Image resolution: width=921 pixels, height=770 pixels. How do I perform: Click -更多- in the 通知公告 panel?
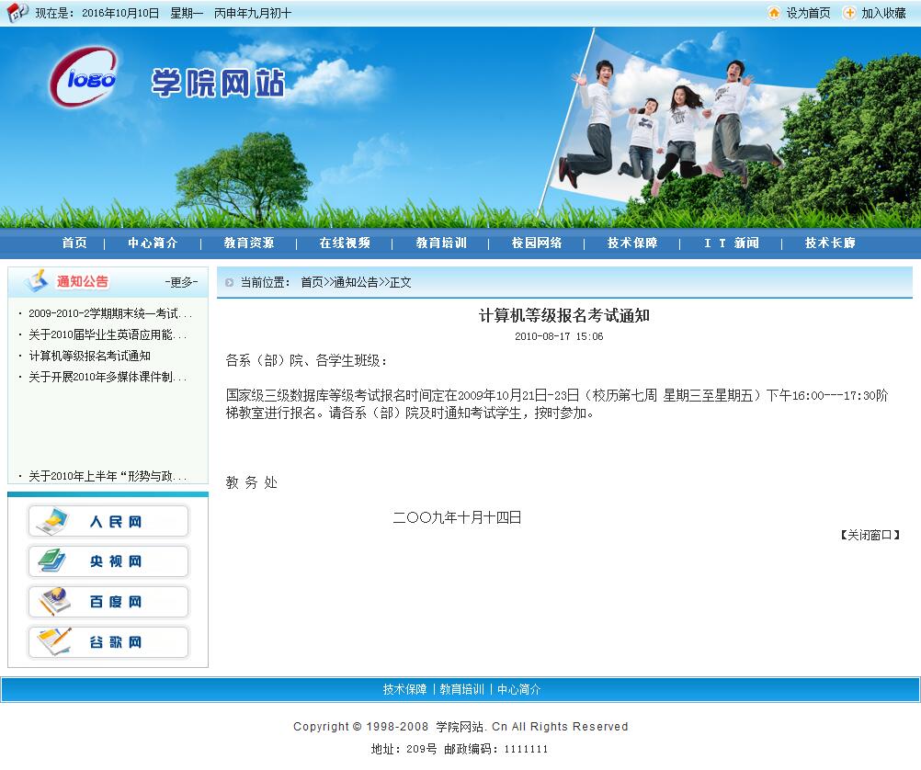pos(181,282)
